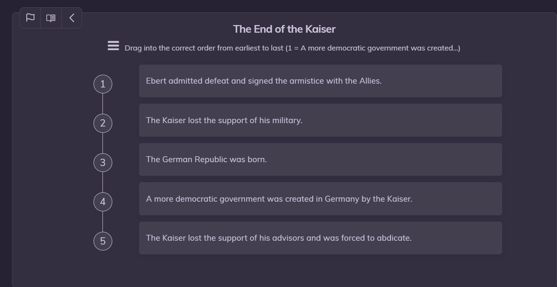Select position number 3 circle
557x287 pixels.
(103, 163)
